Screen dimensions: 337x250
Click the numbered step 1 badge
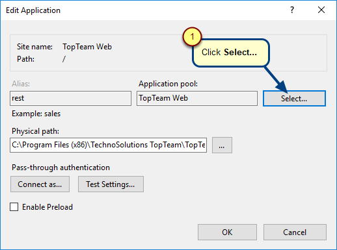point(192,36)
